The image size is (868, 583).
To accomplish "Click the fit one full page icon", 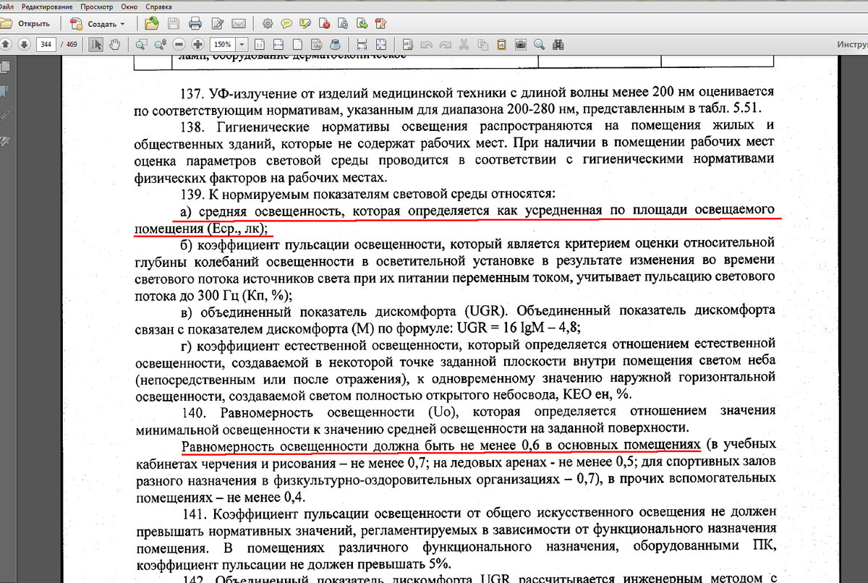I will coord(297,44).
